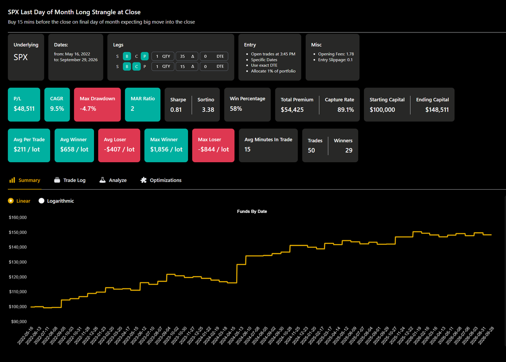Click the Avg Loser value -$407 / lot

point(119,149)
